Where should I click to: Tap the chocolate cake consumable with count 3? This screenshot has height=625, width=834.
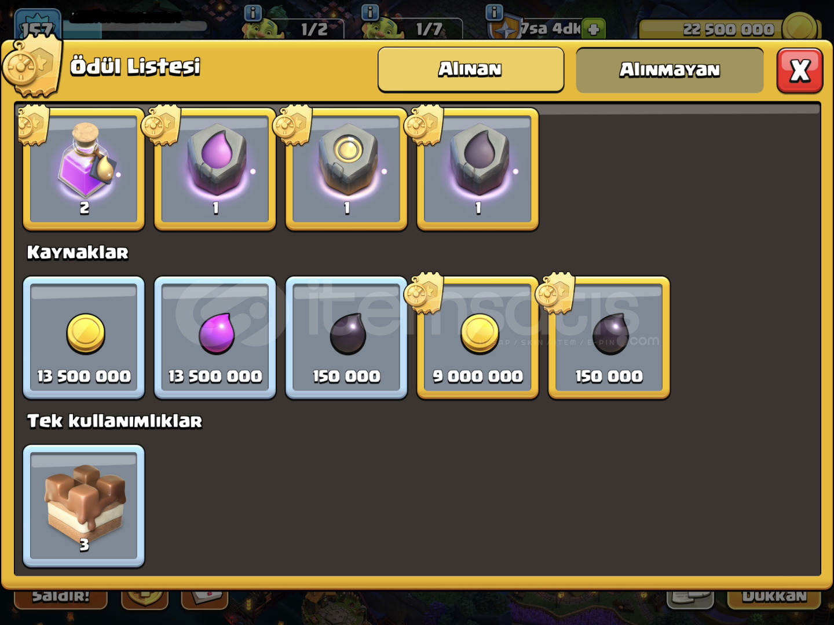[x=84, y=506]
